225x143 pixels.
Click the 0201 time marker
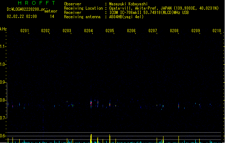coord(25,31)
